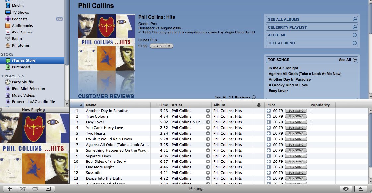Click Tell a Friend option
Viewport: 372px width, 193px height.
tap(312, 43)
